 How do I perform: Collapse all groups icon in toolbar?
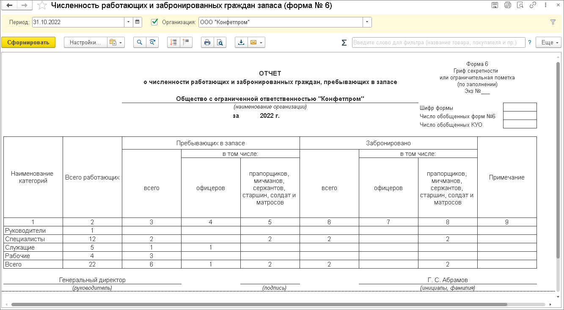186,42
